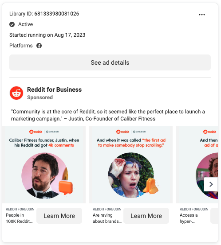The image size is (221, 245).
Task: Click the Reddit for Business avatar logo
Action: [x=16, y=93]
